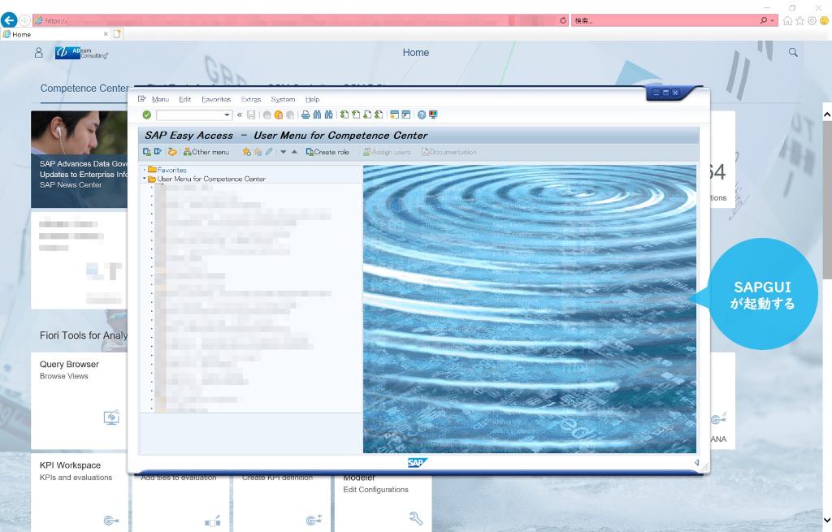Click the Documentation button
832x532 pixels.
pos(448,152)
